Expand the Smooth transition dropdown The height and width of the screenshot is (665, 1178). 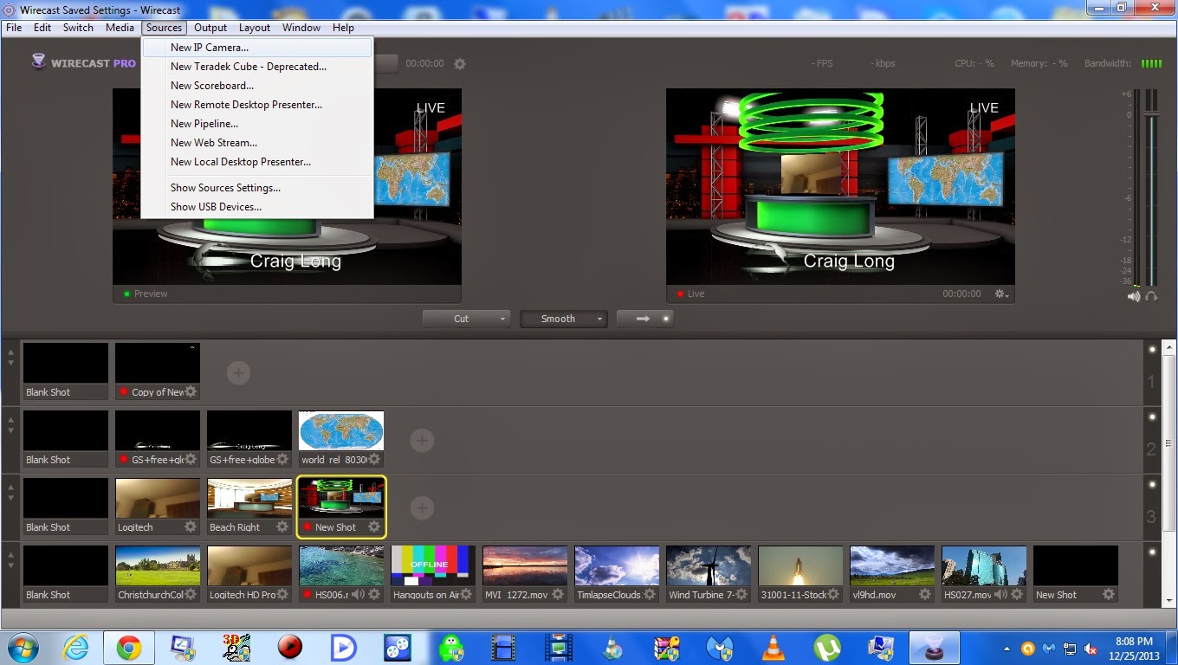pos(599,319)
